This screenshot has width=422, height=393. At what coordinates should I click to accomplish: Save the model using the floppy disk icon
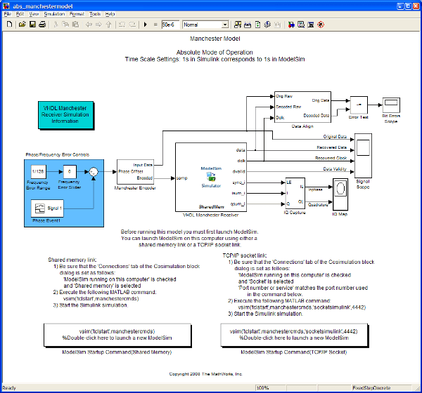coord(32,25)
